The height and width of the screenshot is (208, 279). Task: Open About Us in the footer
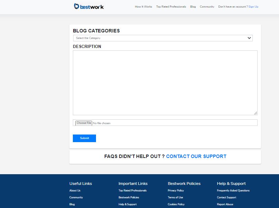[x=75, y=190]
